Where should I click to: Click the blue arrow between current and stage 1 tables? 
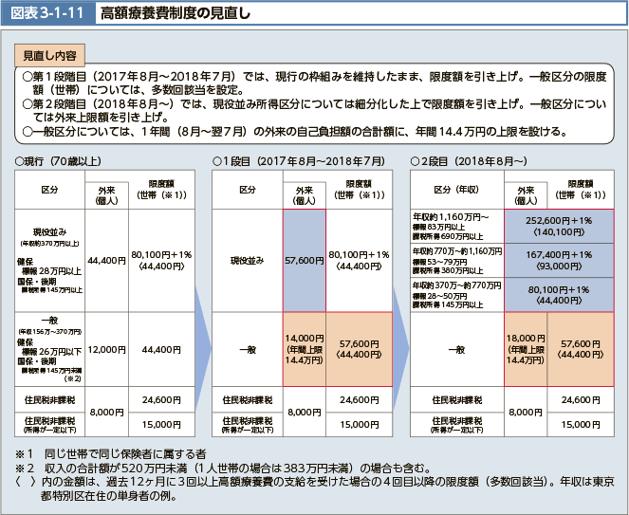point(201,313)
